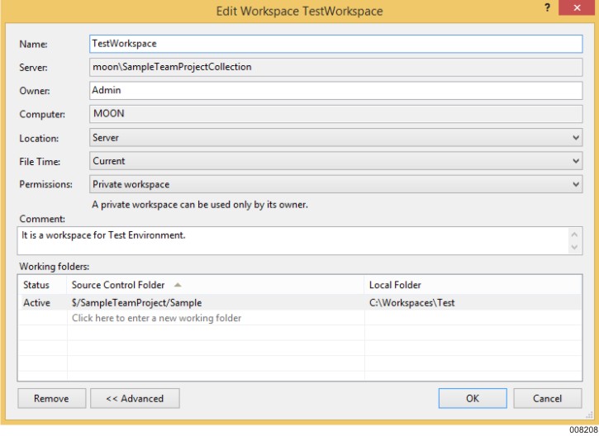Collapse options with << Advanced button
This screenshot has height=436, width=599.
tap(135, 399)
